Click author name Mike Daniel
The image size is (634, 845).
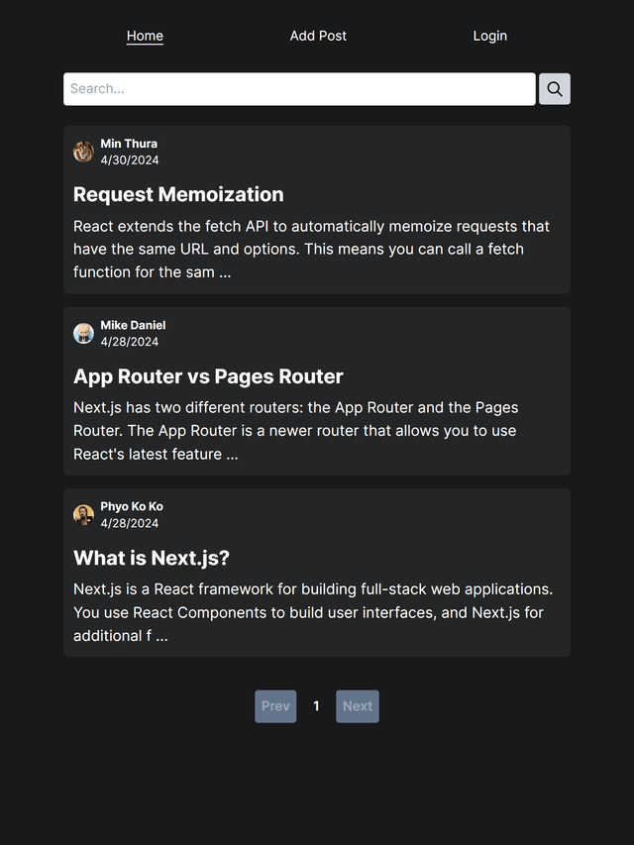[x=133, y=326]
